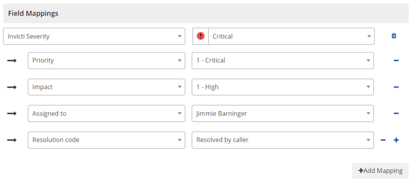
Task: Click the Field Mappings section header
Action: (206, 13)
